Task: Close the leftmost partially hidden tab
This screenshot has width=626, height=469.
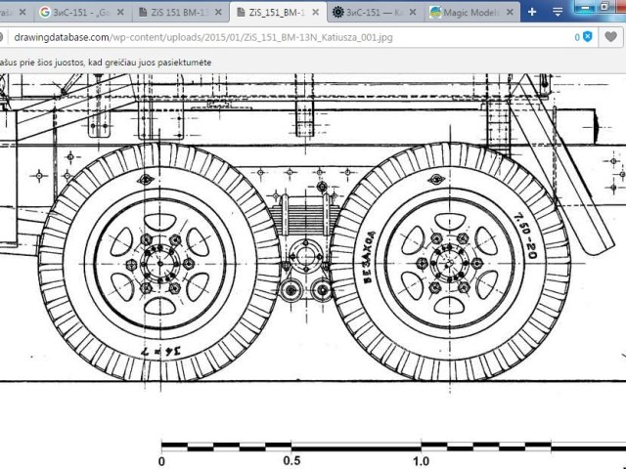Action: (x=24, y=13)
